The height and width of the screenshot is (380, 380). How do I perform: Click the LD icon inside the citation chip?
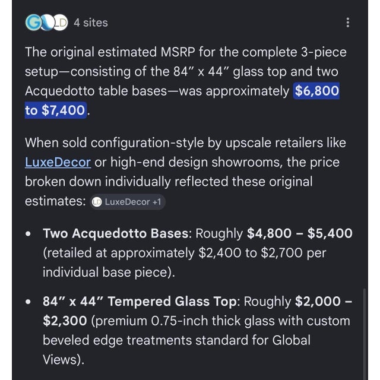(x=97, y=202)
